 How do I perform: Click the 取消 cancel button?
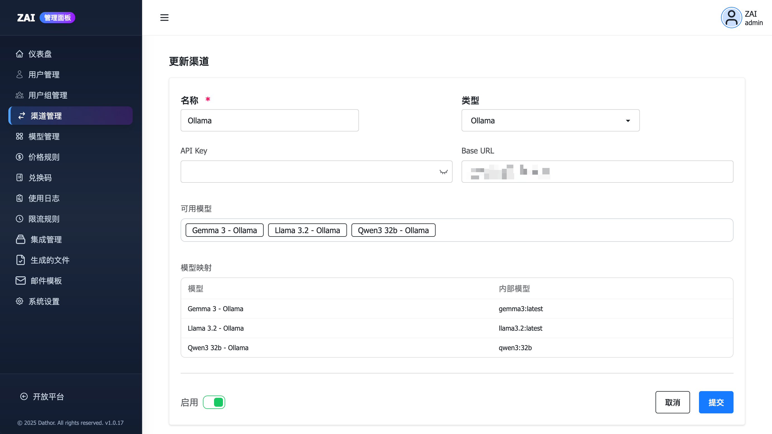[673, 402]
